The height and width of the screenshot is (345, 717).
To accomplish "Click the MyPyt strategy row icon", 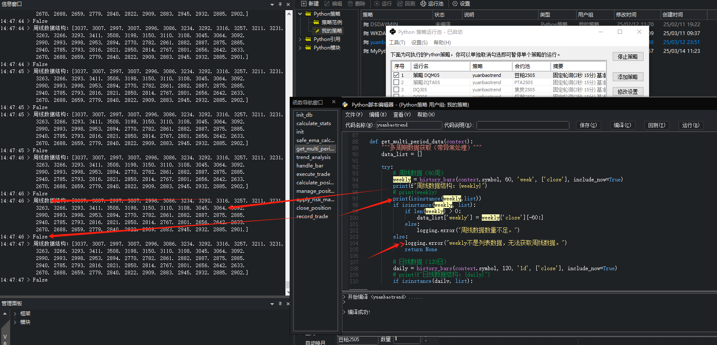I will point(366,51).
